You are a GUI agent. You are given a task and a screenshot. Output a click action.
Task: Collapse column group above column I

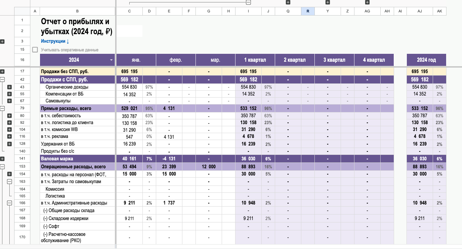[248, 2]
